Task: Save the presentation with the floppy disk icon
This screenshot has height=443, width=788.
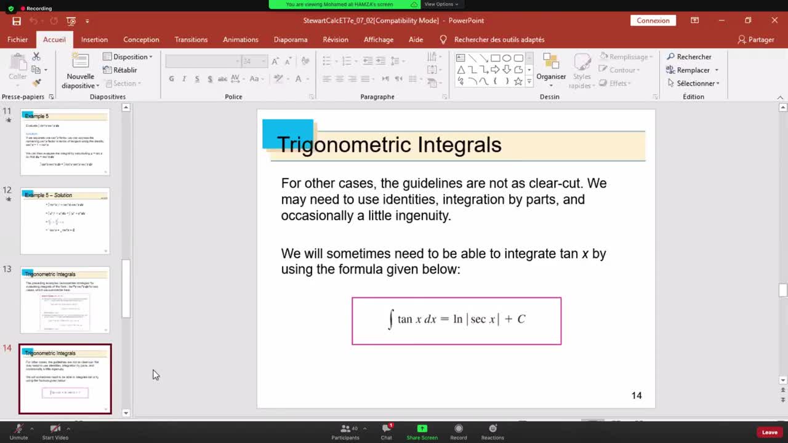Action: click(x=17, y=21)
